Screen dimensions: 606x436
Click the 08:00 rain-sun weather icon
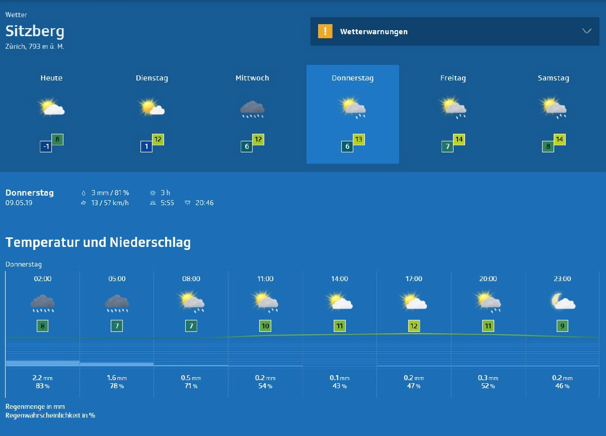pos(191,302)
